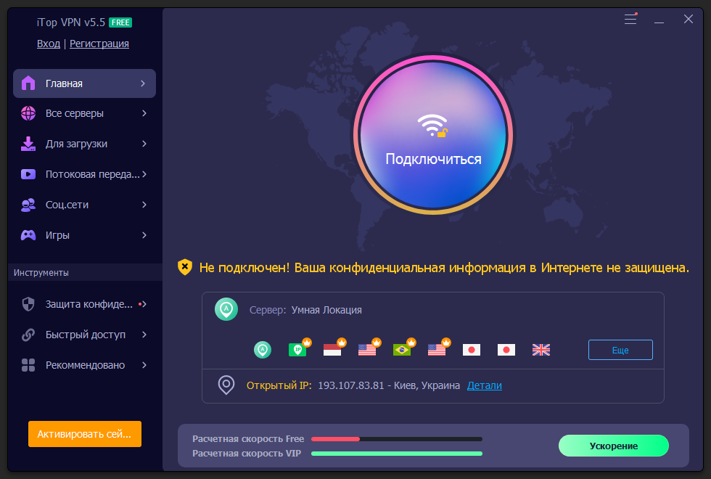Click the home icon beside Главная
This screenshot has width=711, height=479.
[28, 83]
